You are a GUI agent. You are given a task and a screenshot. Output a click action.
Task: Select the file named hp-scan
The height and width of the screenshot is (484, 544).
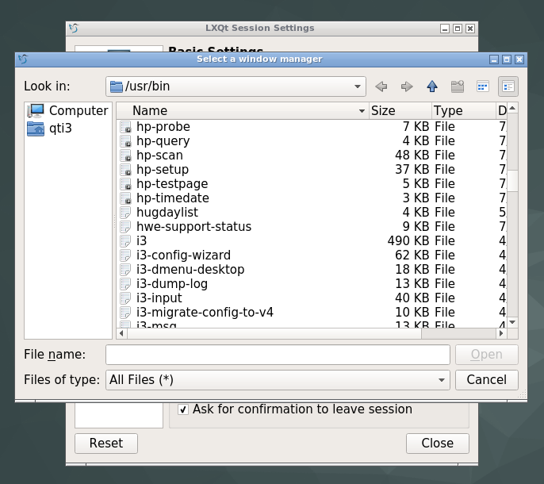pos(159,156)
